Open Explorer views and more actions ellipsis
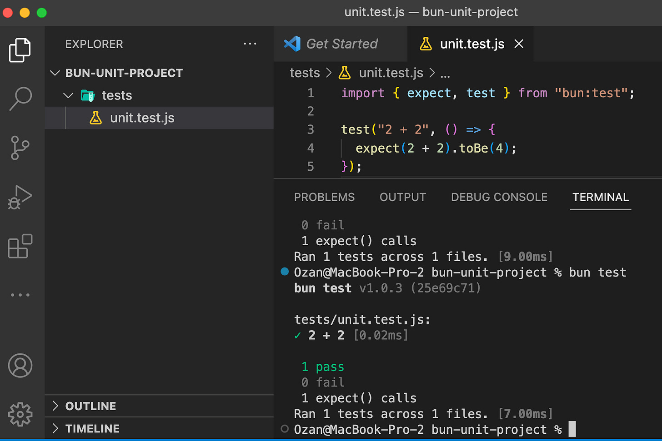 pos(250,44)
